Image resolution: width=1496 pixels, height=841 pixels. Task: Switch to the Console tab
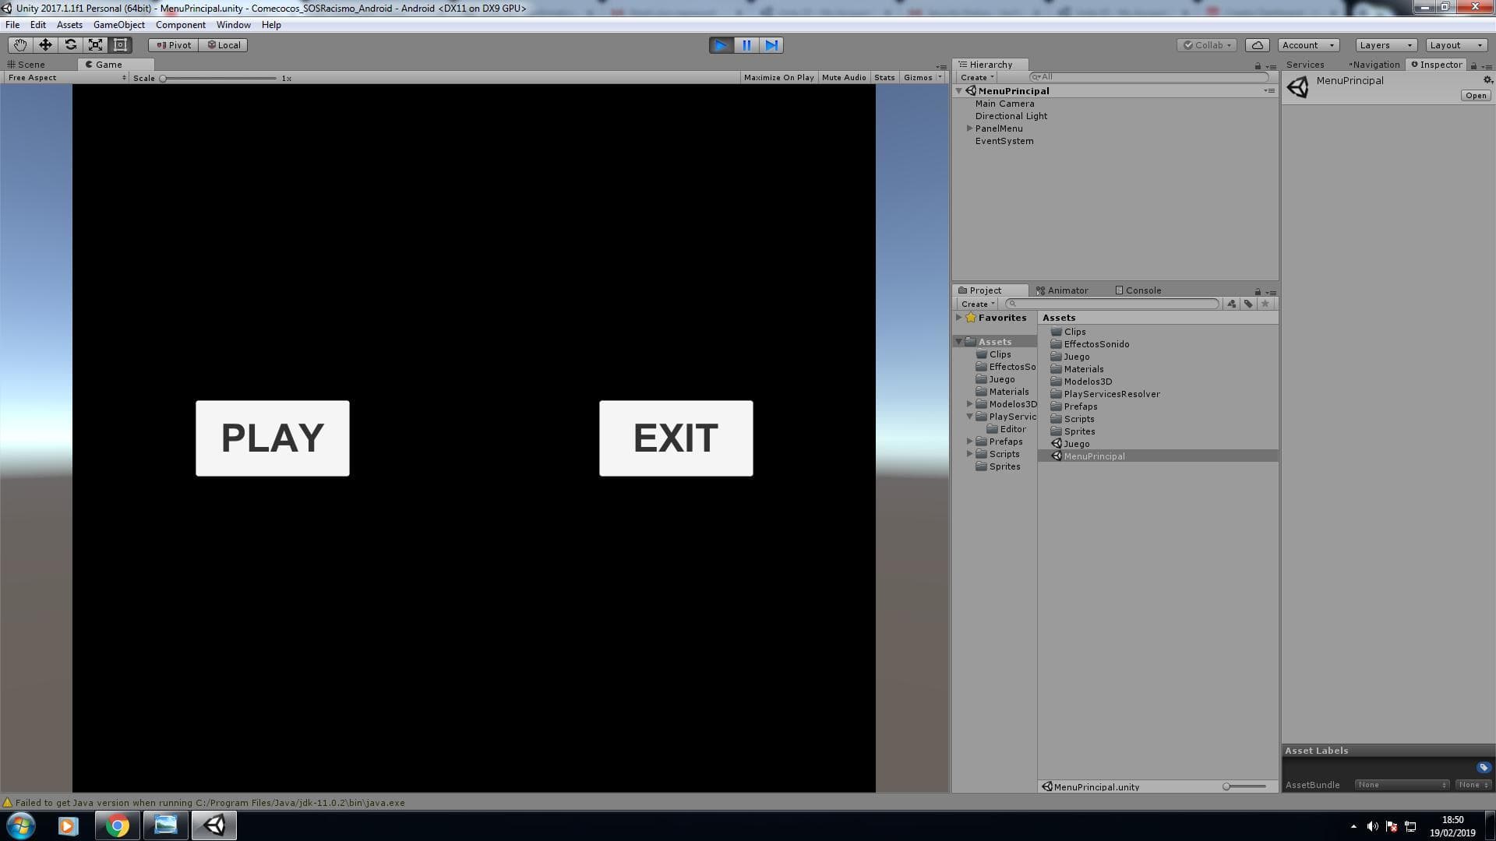(1138, 290)
